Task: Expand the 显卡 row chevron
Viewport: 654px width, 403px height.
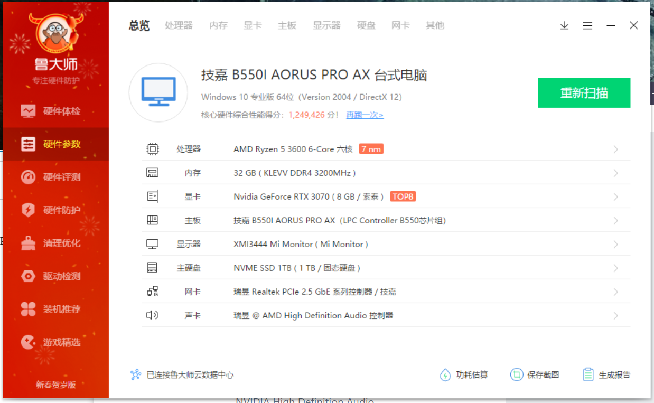Action: coord(616,197)
